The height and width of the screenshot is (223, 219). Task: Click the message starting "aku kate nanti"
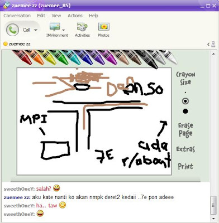[103, 197]
